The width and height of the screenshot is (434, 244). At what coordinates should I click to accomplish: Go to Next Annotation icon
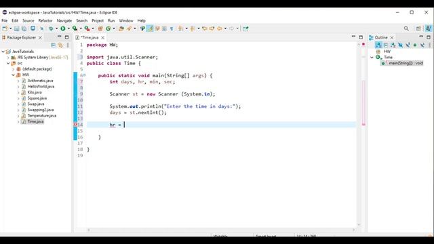coord(180,28)
